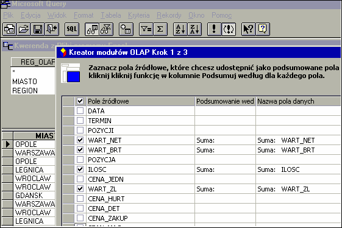Uncheck the WART_ZL field checkbox
The image size is (342, 228).
(x=80, y=189)
